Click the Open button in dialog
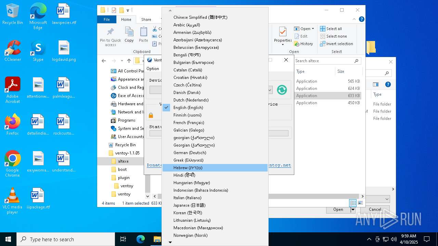This screenshot has width=438, height=246. point(338,209)
